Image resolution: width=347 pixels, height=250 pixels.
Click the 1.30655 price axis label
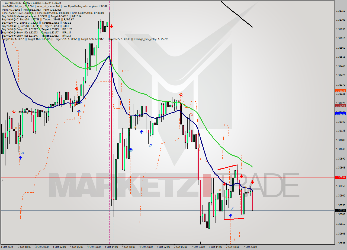pos(340,224)
